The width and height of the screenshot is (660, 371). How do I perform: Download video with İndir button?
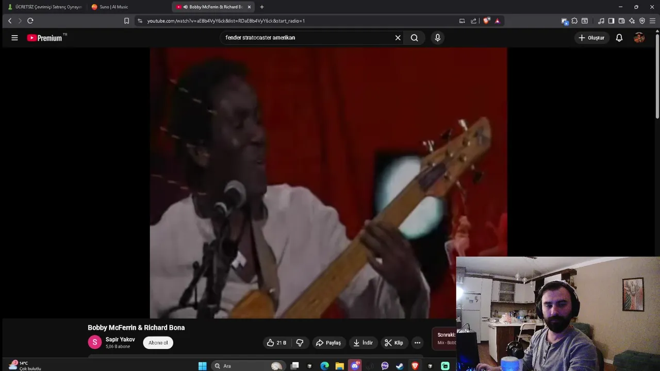pyautogui.click(x=363, y=343)
